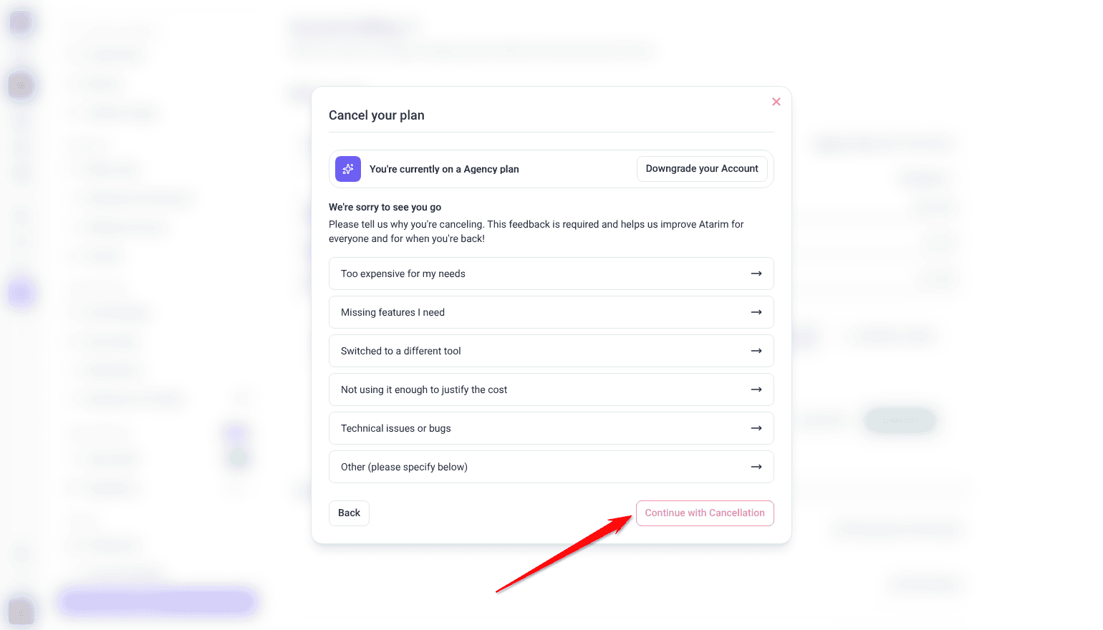This screenshot has height=630, width=1103.
Task: Go Back from cancellation dialog
Action: tap(349, 513)
